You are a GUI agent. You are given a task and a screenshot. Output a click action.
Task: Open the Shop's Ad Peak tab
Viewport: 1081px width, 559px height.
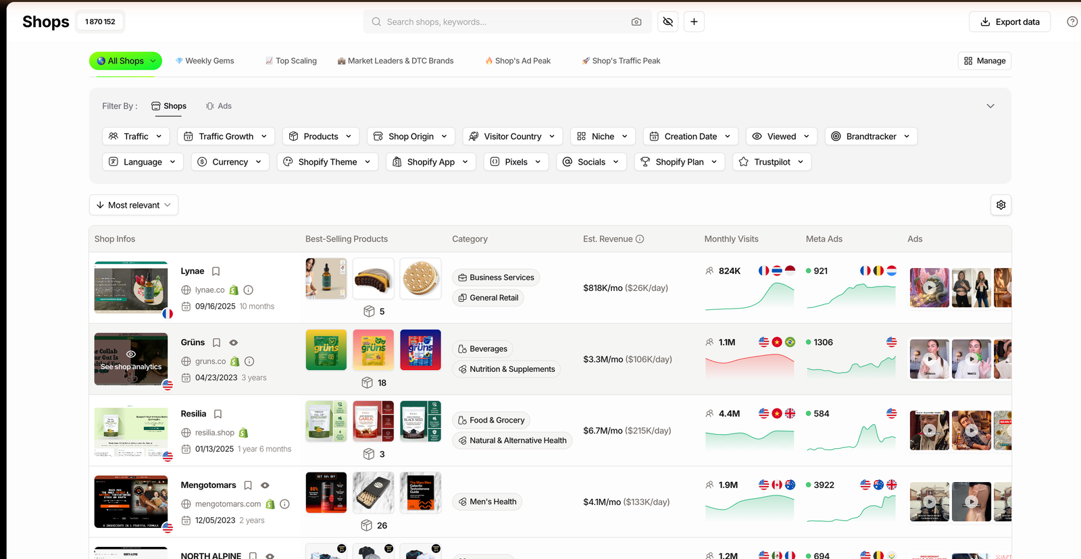pyautogui.click(x=518, y=61)
